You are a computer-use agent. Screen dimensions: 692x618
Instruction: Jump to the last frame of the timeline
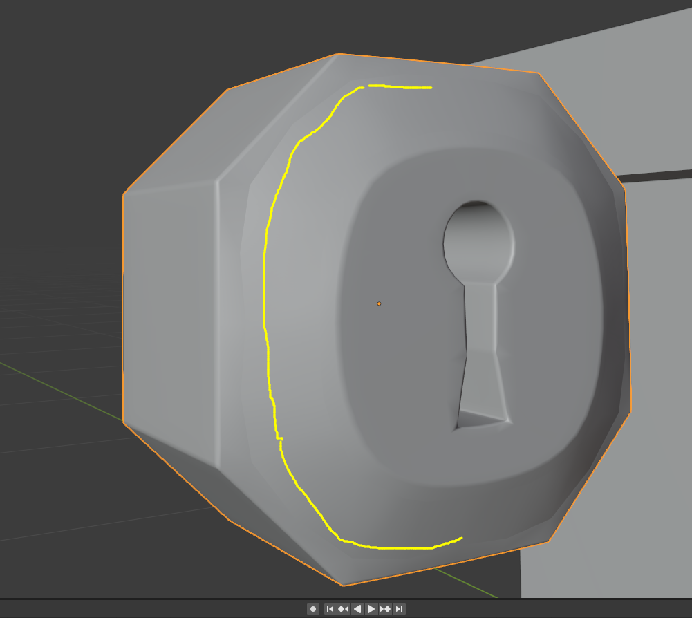tap(399, 609)
